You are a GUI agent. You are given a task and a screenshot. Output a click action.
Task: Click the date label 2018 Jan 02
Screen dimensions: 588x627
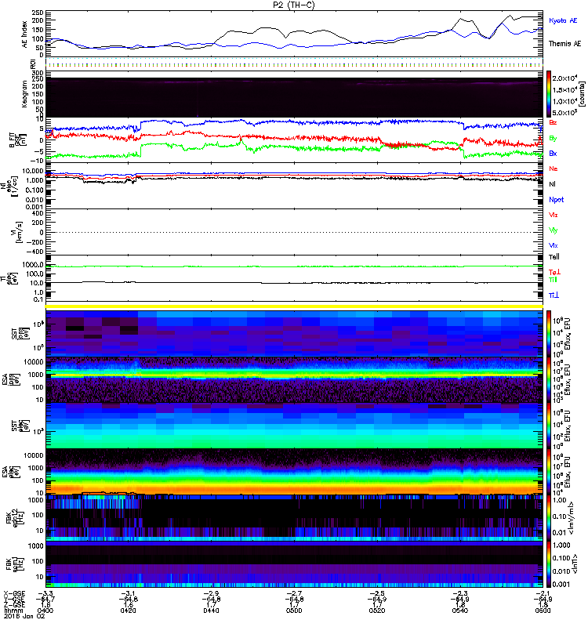(x=24, y=616)
